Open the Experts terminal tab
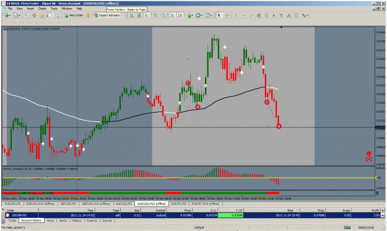387x231 pixels. pos(92,220)
